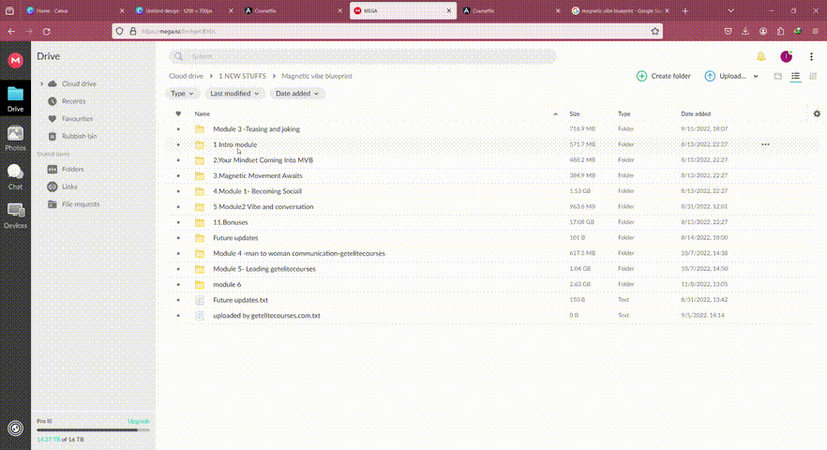Click the first view toggle icon beside Upload
The height and width of the screenshot is (450, 827).
click(778, 77)
